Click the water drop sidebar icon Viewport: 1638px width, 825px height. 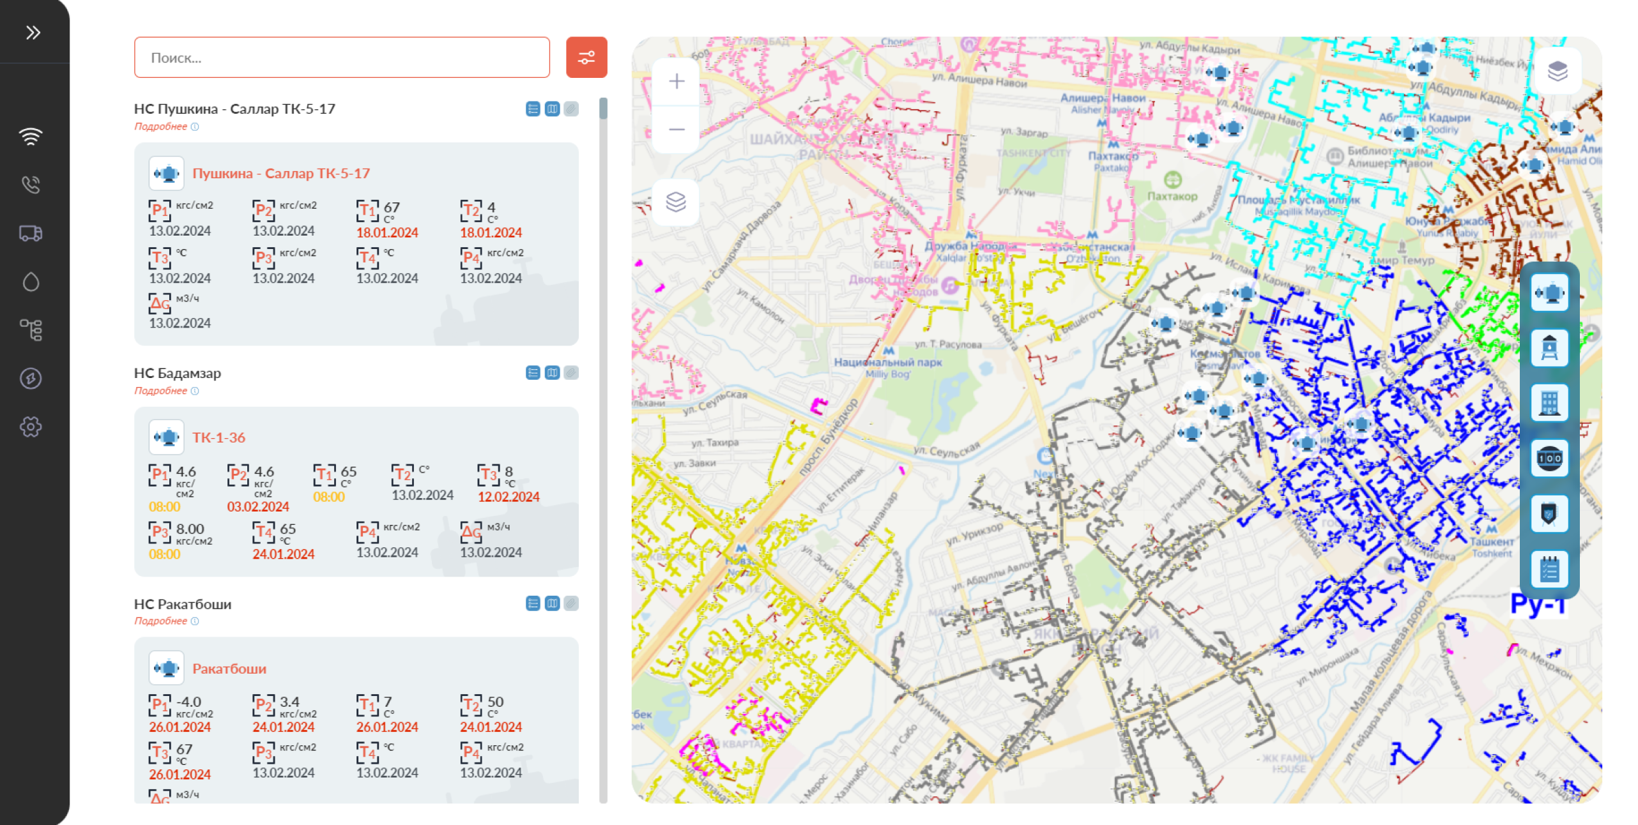[x=31, y=282]
